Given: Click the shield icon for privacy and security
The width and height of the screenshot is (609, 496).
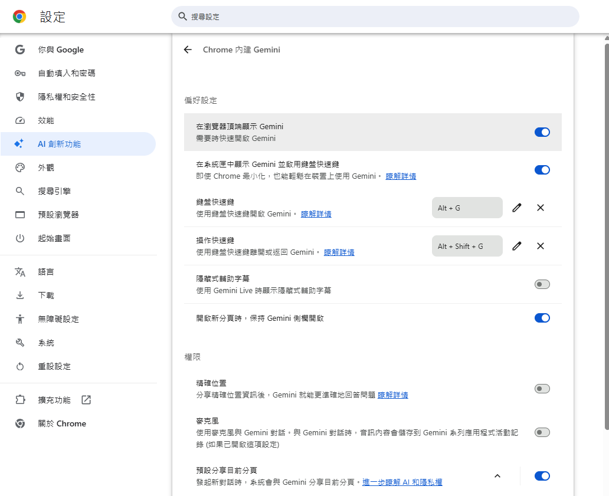Looking at the screenshot, I should (x=20, y=97).
